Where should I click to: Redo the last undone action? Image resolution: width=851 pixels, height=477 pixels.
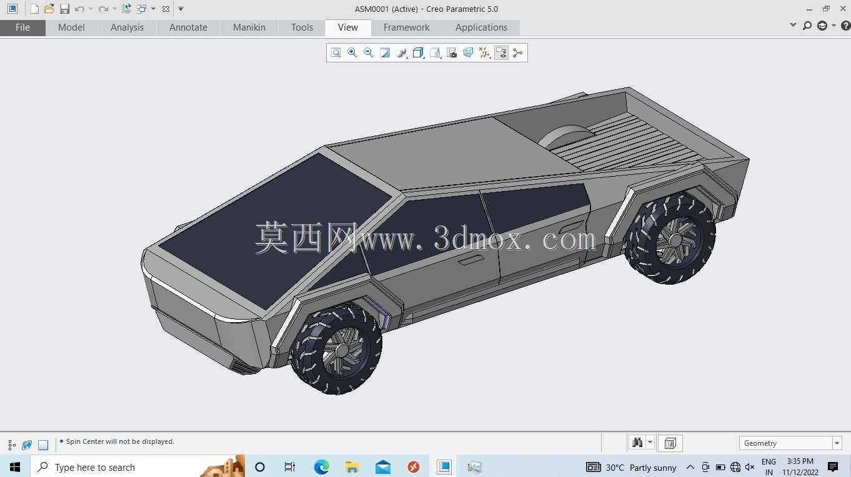point(103,9)
